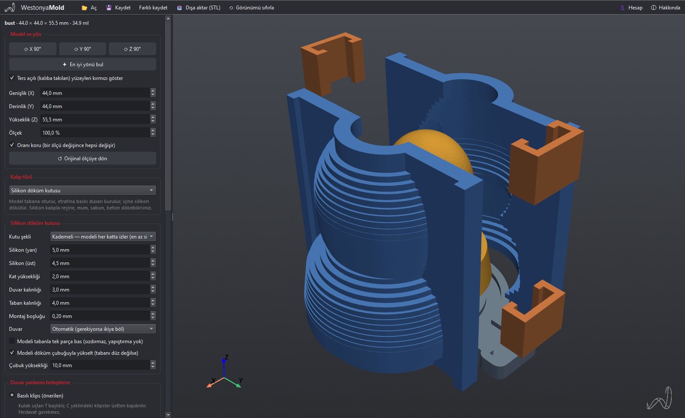The width and height of the screenshot is (685, 418).
Task: Click the Derinlik (Y) spinner arrows
Action: (153, 106)
